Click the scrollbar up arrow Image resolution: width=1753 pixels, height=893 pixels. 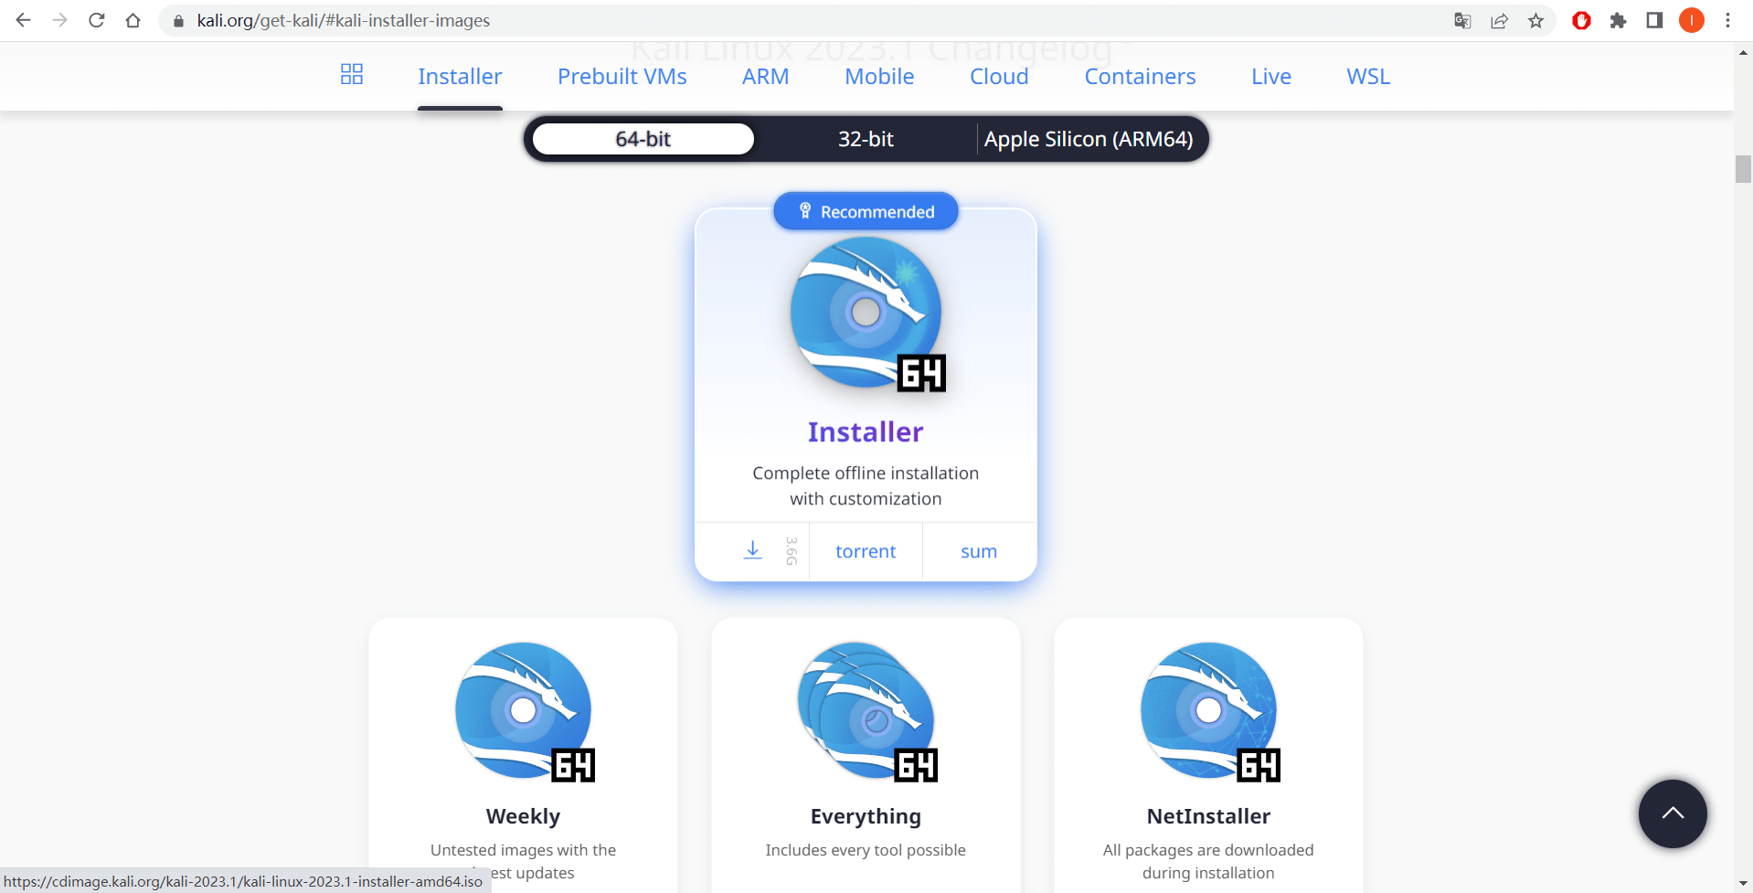pos(1743,52)
